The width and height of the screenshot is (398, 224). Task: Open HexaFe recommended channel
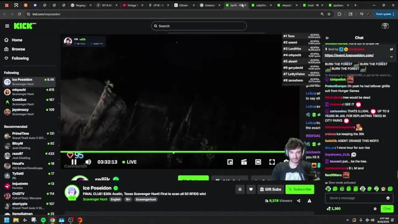[29, 166]
